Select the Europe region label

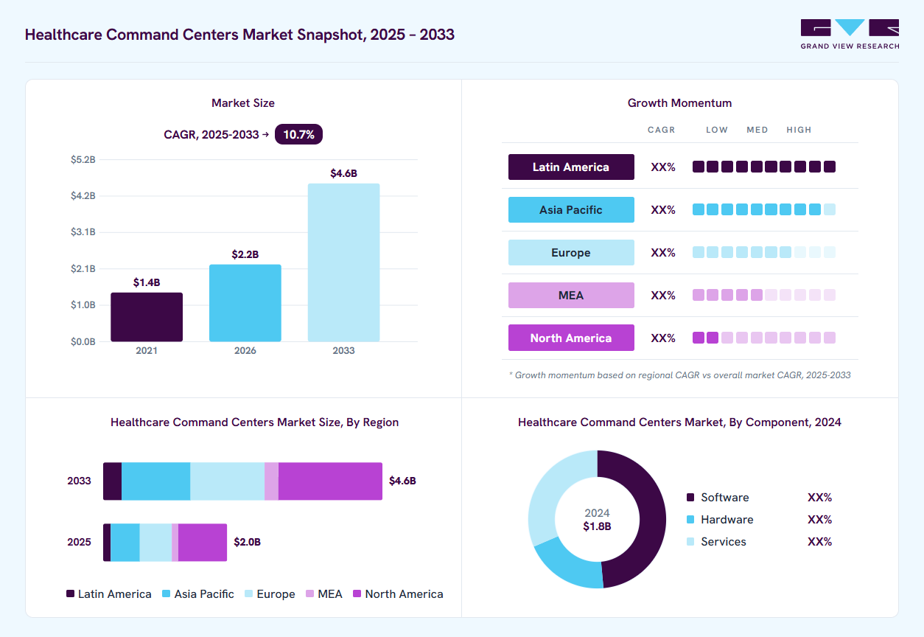[571, 252]
